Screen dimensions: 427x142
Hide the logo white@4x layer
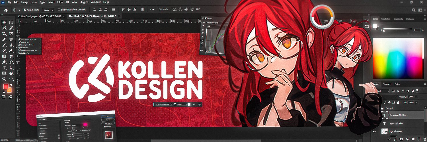coord(374,131)
